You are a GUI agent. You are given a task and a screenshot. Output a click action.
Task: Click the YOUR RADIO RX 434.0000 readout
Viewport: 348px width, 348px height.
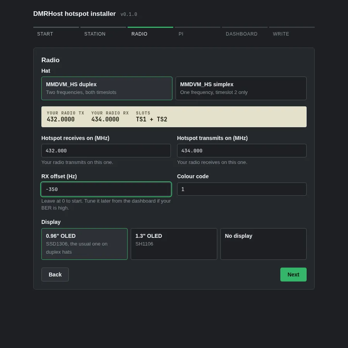click(110, 117)
